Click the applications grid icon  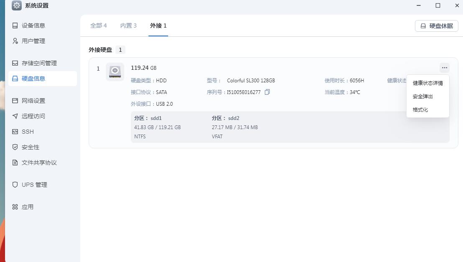(15, 207)
